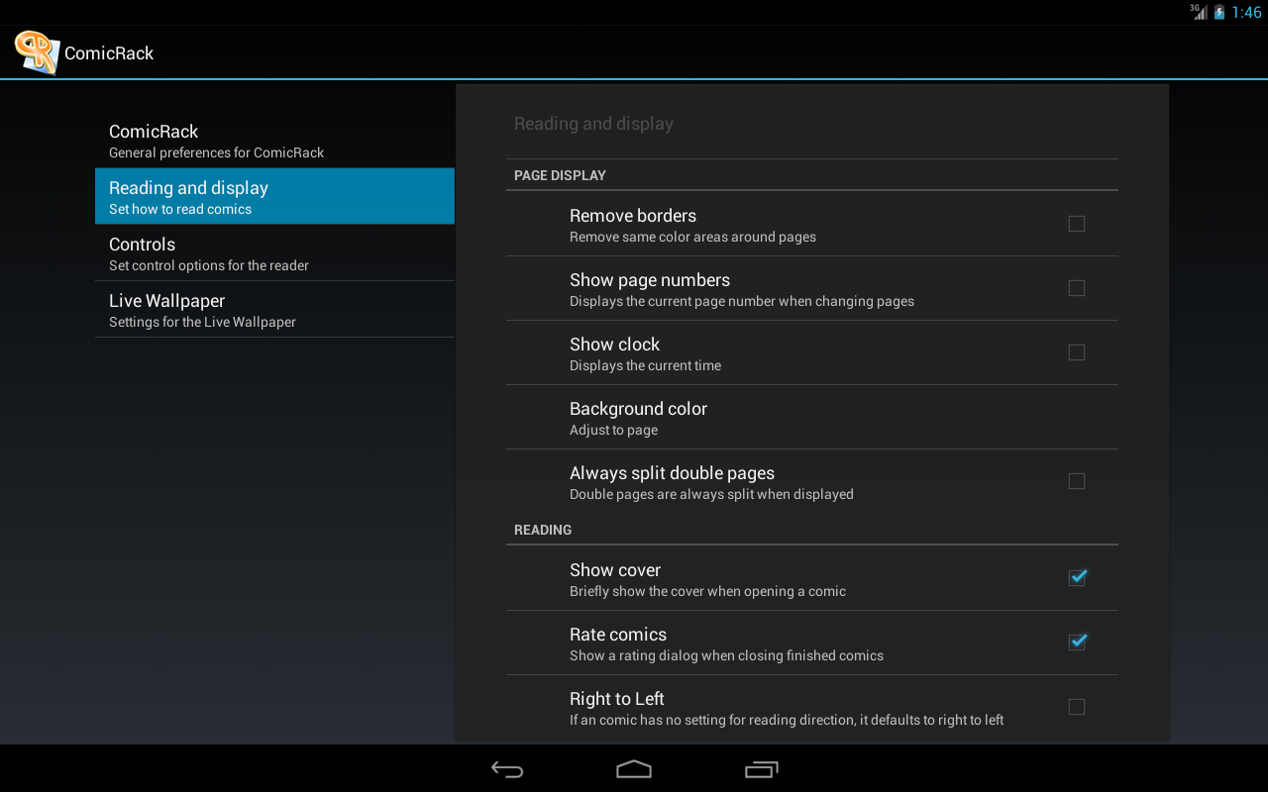The image size is (1268, 792).
Task: Tap the ComicRack app logo icon
Action: click(37, 52)
